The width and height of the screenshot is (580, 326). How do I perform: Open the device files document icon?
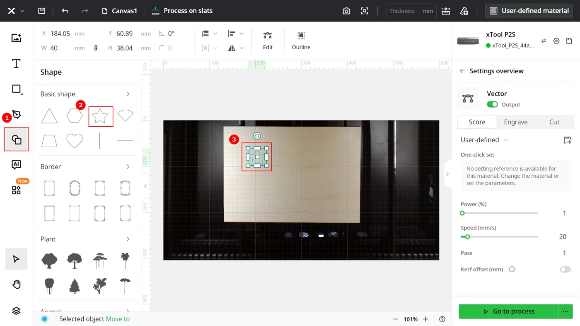tap(569, 41)
